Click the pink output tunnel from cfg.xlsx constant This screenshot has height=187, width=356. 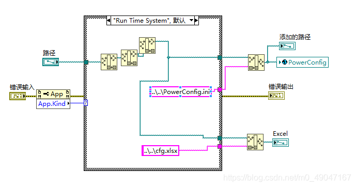pyautogui.click(x=220, y=146)
